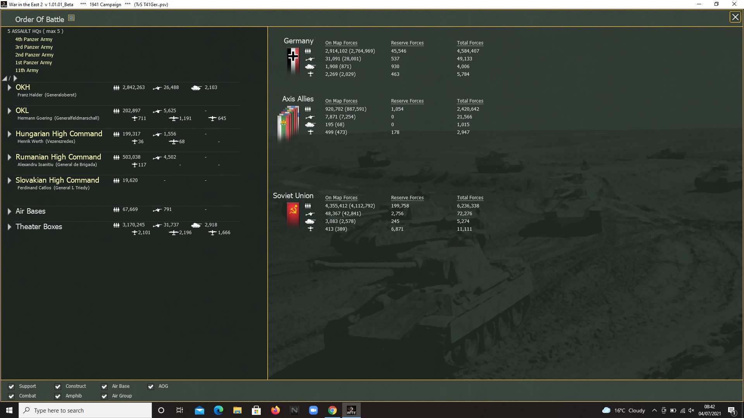The width and height of the screenshot is (744, 418).
Task: Toggle the Construct checkbox
Action: 58,387
